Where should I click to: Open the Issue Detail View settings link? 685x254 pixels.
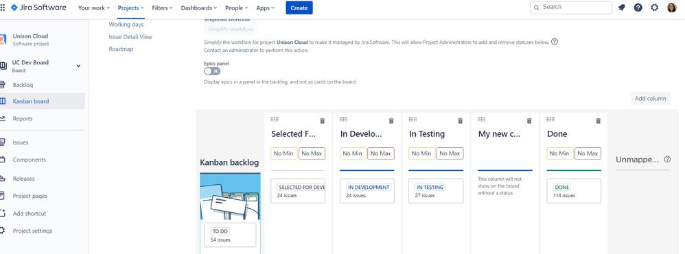pos(130,37)
